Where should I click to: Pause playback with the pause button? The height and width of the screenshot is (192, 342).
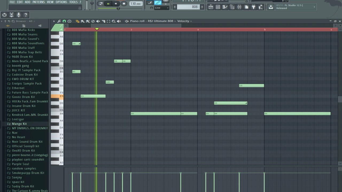coord(108,3)
